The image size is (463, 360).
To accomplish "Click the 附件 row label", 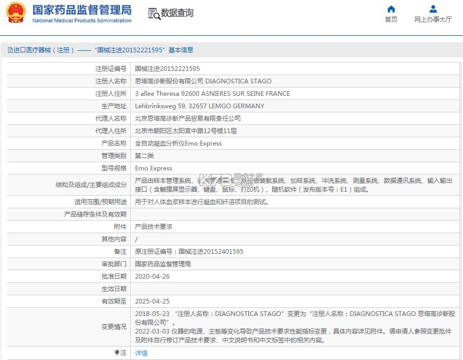I will click(x=120, y=227).
